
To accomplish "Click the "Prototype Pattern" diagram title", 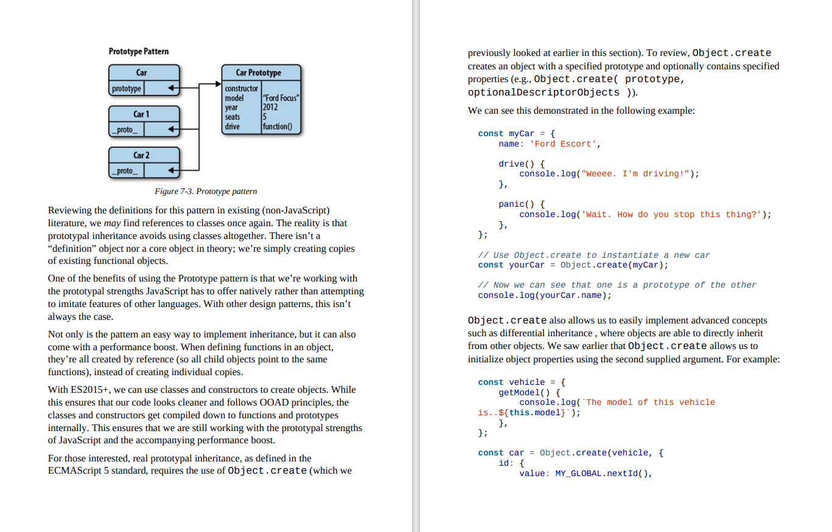I will point(139,51).
